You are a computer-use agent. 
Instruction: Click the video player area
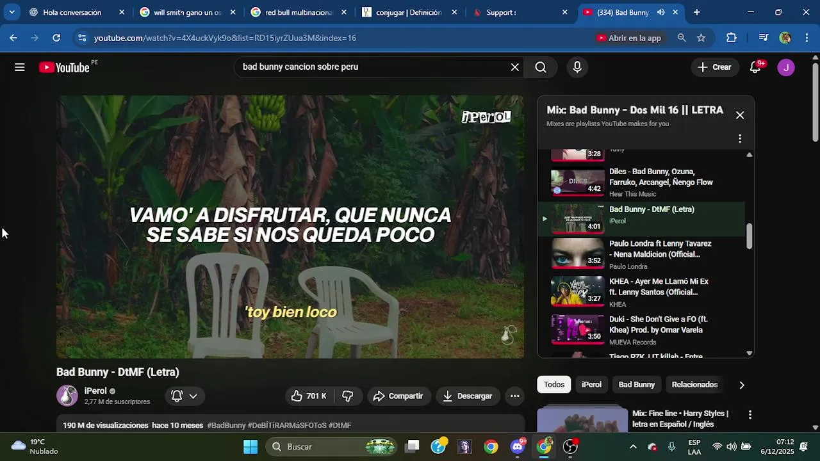[x=290, y=227]
